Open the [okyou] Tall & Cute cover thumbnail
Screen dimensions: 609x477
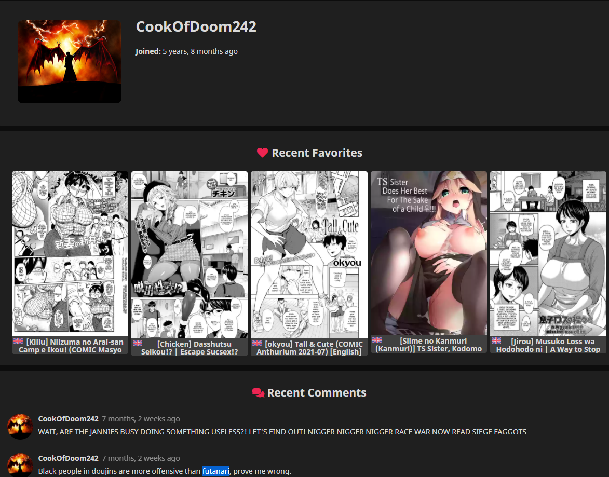click(309, 255)
